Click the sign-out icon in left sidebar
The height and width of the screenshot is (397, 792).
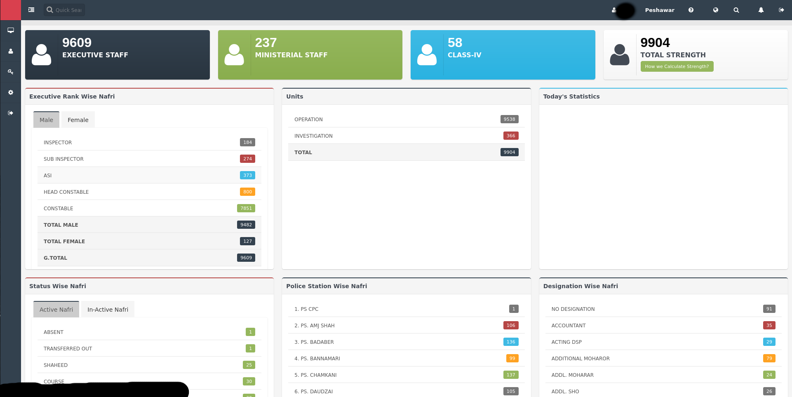(x=11, y=113)
